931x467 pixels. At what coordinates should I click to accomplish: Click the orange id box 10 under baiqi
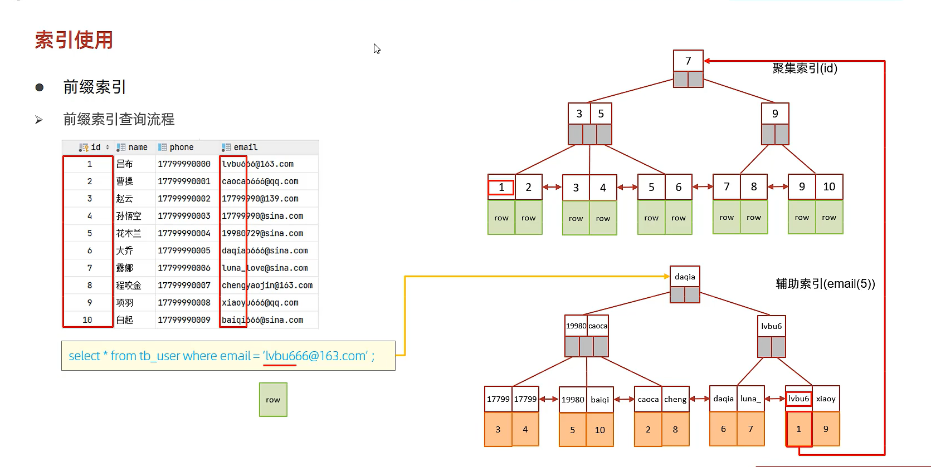tap(600, 430)
